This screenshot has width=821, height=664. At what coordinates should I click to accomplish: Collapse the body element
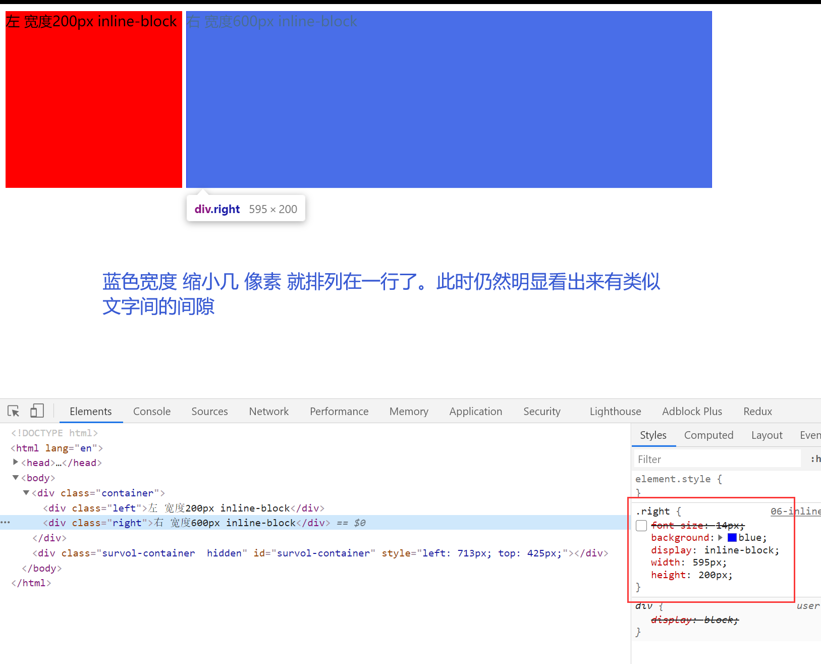pyautogui.click(x=15, y=478)
